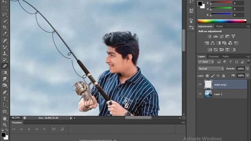Toggle lock transparent pixels
This screenshot has width=251, height=141.
[207, 76]
